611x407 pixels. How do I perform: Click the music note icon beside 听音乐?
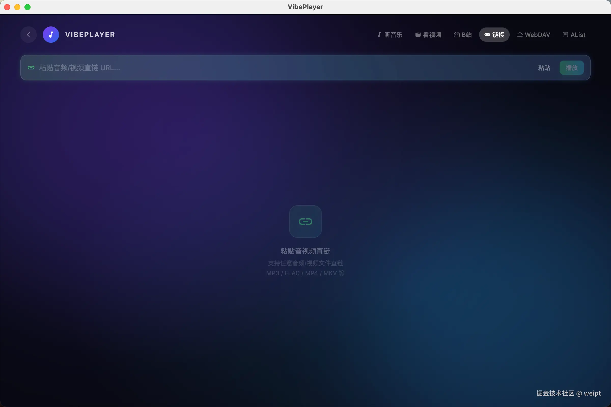(x=379, y=35)
